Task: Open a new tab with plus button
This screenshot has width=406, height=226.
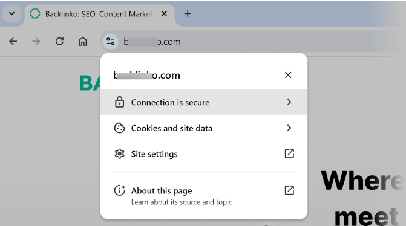Action: click(188, 14)
